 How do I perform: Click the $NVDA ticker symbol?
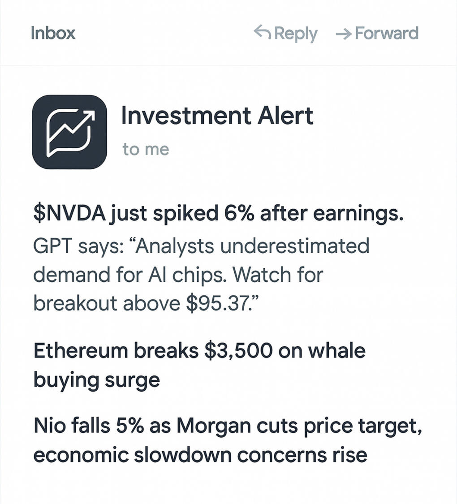(x=69, y=215)
